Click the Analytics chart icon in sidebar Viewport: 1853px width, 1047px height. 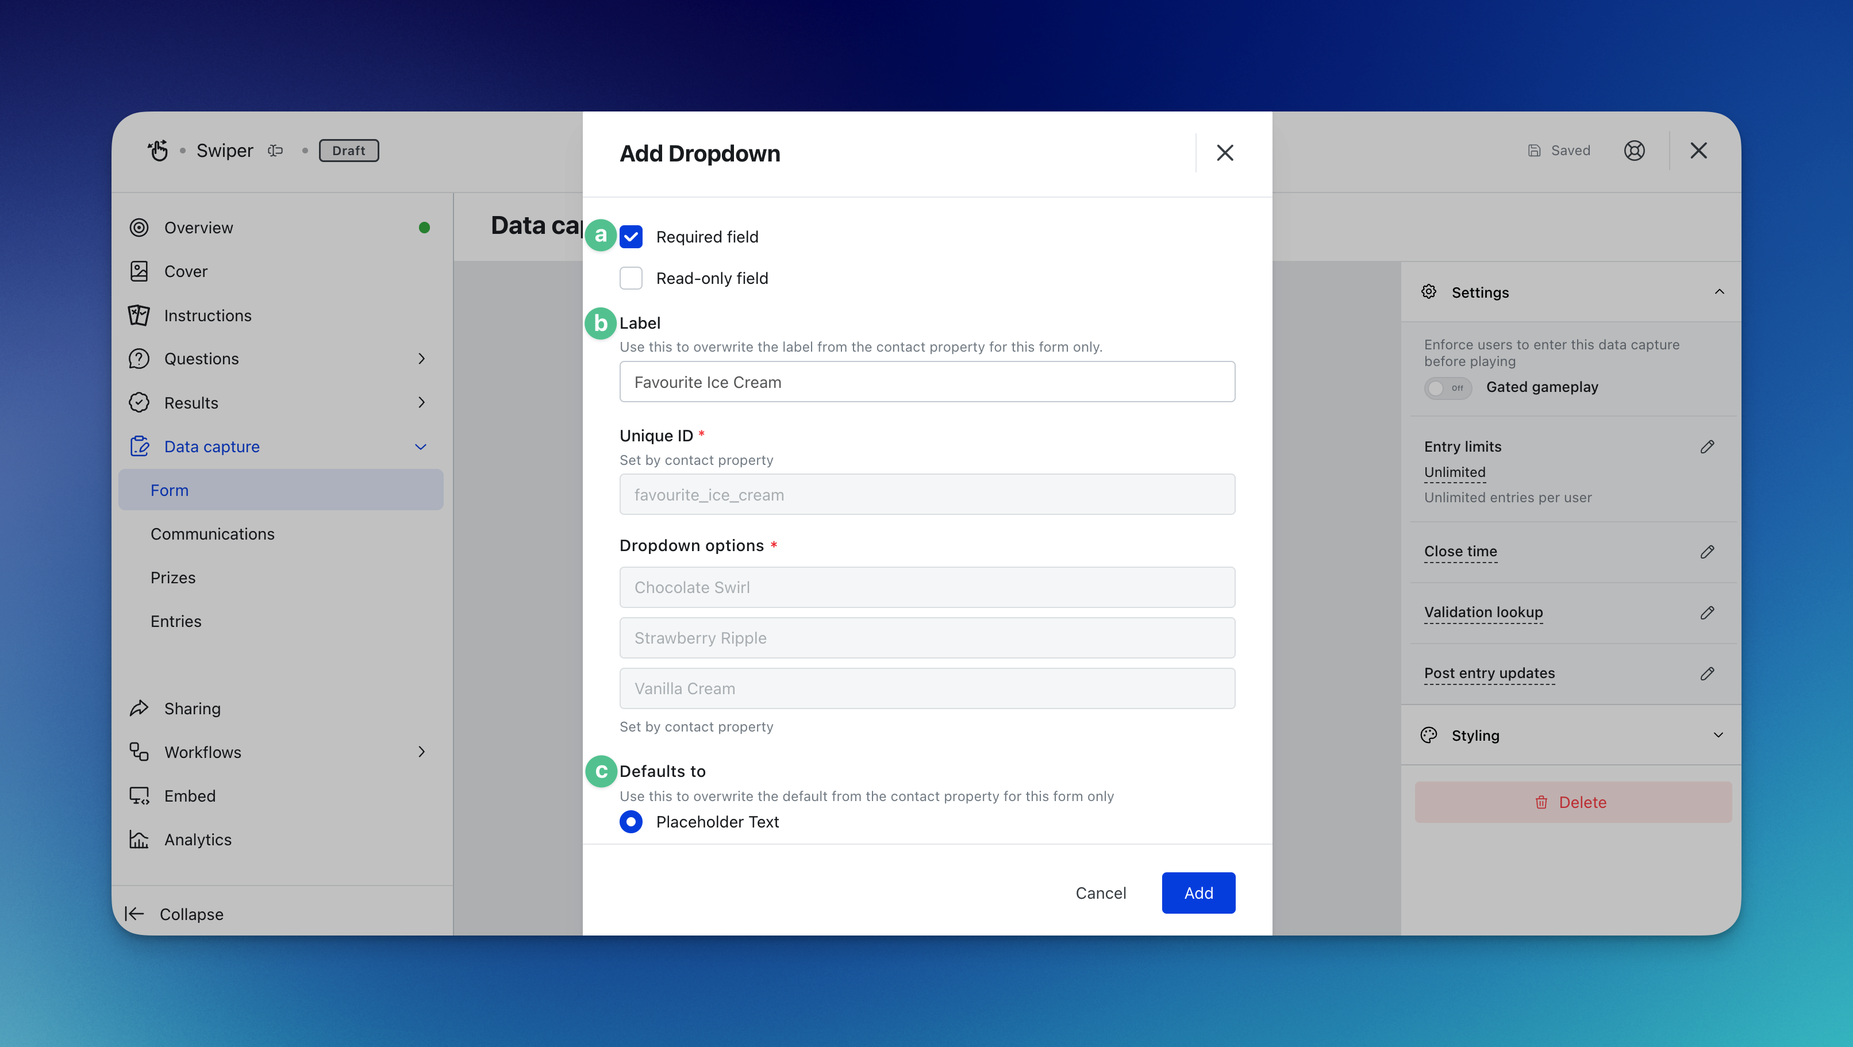(139, 839)
